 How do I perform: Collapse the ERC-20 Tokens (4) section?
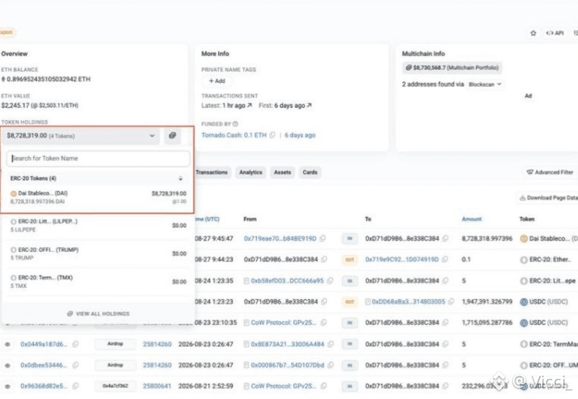[x=181, y=179]
